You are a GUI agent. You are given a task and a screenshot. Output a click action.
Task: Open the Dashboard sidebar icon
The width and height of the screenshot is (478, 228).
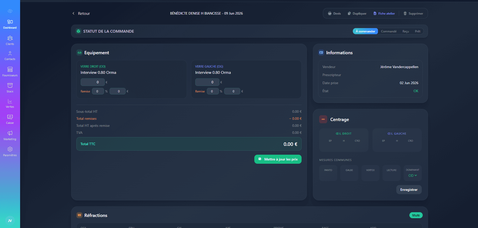coord(10,22)
